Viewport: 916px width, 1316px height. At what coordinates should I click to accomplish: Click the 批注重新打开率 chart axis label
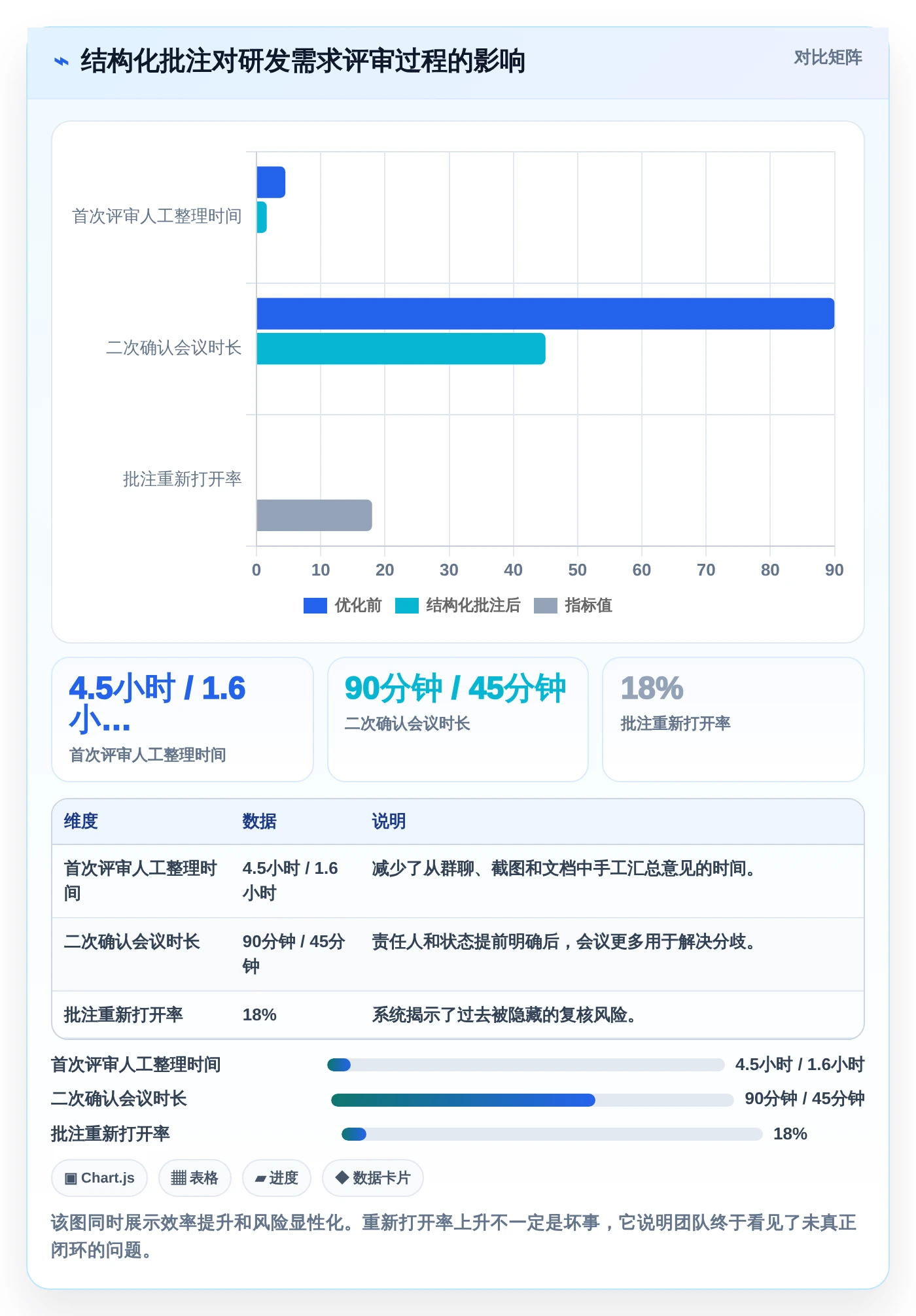183,479
